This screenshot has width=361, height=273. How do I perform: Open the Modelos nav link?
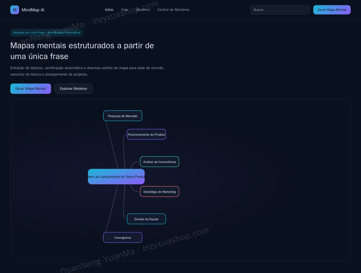click(x=143, y=10)
